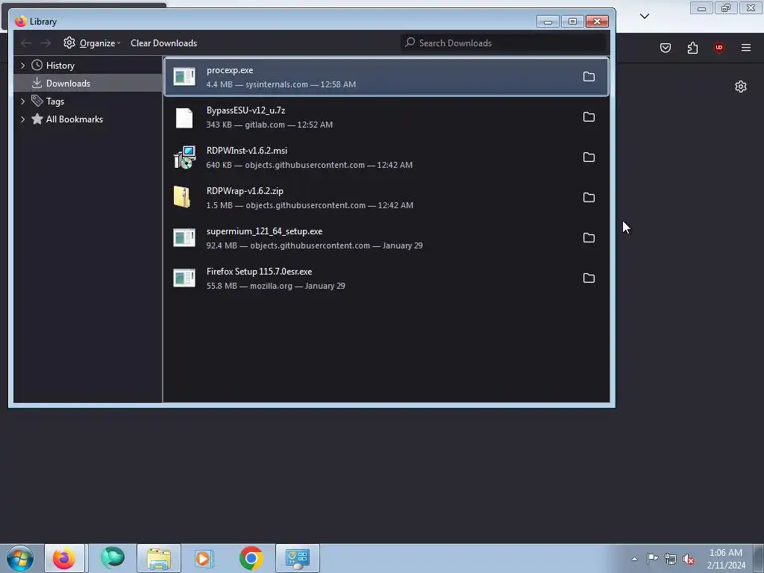
Task: Launch Windows Media Player from taskbar
Action: click(204, 558)
